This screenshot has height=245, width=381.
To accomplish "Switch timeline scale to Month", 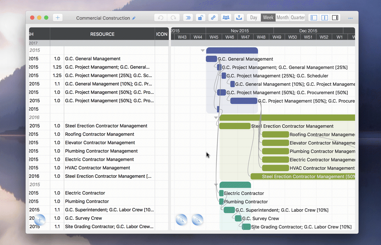I will [282, 18].
